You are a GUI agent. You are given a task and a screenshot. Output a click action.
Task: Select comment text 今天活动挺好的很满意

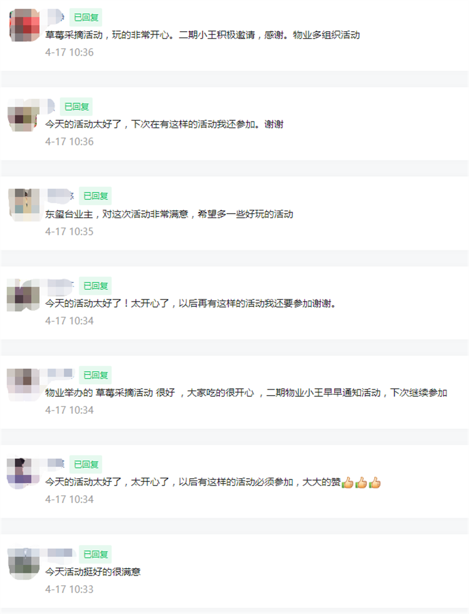tap(93, 572)
